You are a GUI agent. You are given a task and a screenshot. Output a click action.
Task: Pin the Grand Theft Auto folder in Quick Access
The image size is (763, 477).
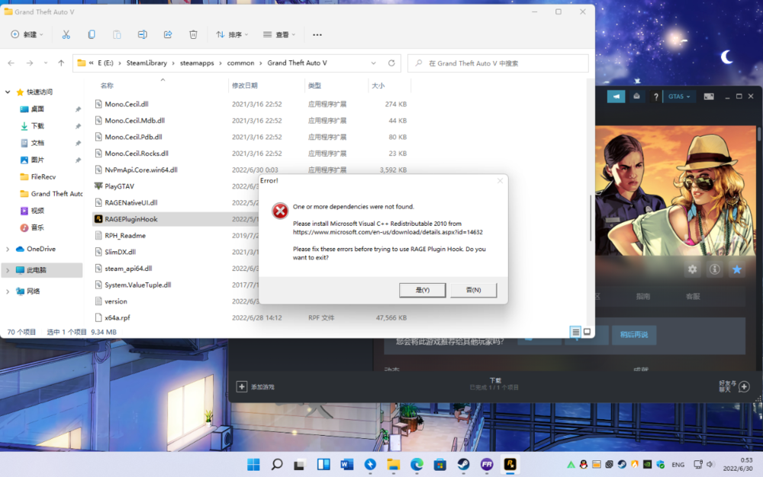(76, 193)
